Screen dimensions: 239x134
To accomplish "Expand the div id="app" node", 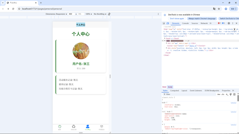I will point(166,43).
